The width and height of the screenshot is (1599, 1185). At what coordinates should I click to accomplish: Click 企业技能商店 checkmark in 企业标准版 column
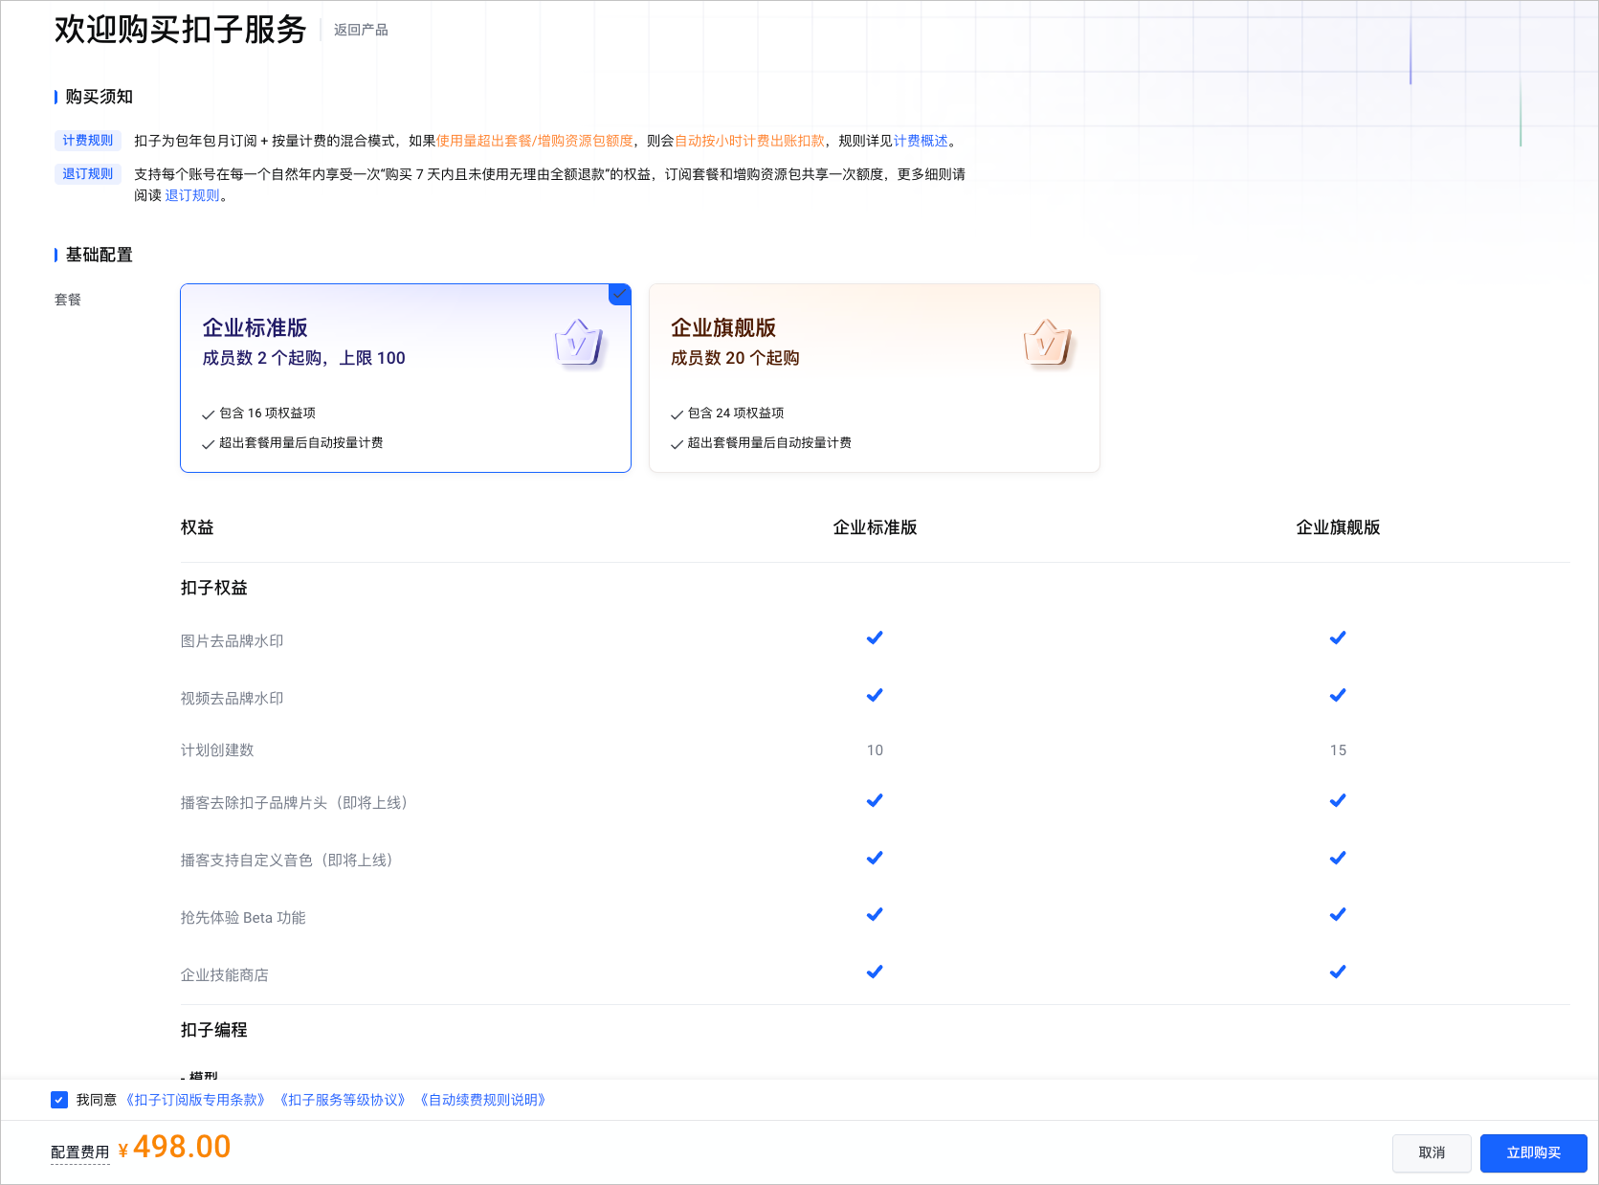[x=875, y=972]
